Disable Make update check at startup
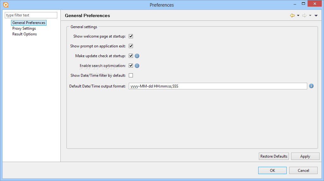Screen dimensions: 324x181 131,56
